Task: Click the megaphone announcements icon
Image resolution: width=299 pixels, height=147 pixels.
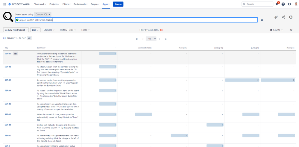Action: 276,17
